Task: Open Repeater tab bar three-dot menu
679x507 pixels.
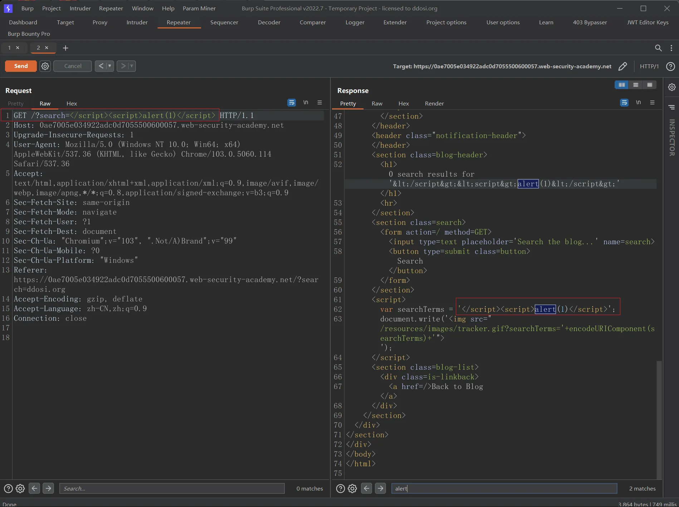Action: (x=671, y=48)
